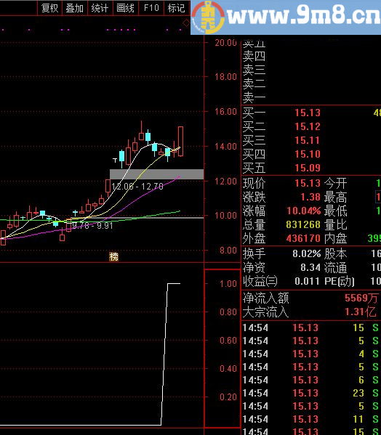
Task: Click the 14.00 price axis label
Action: [x=226, y=146]
